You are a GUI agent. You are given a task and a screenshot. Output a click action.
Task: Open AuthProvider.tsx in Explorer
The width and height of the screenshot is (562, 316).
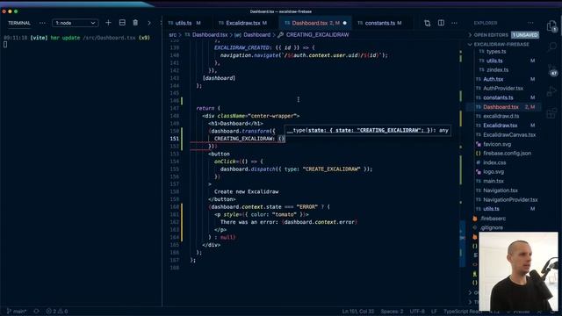point(503,88)
